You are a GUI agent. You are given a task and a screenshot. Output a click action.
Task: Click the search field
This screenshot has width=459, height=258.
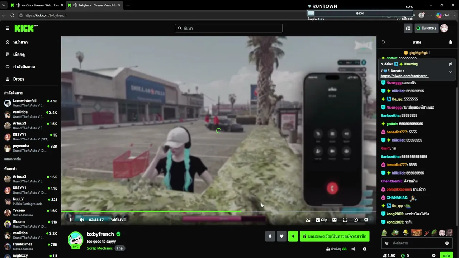tap(229, 28)
